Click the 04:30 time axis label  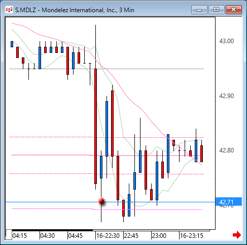[48, 236]
